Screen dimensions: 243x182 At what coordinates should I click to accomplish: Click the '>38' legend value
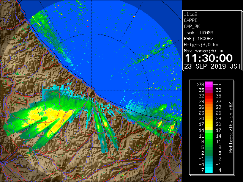tap(200, 85)
